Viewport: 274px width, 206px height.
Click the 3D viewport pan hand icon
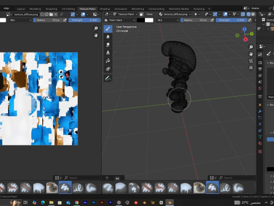tap(251, 54)
